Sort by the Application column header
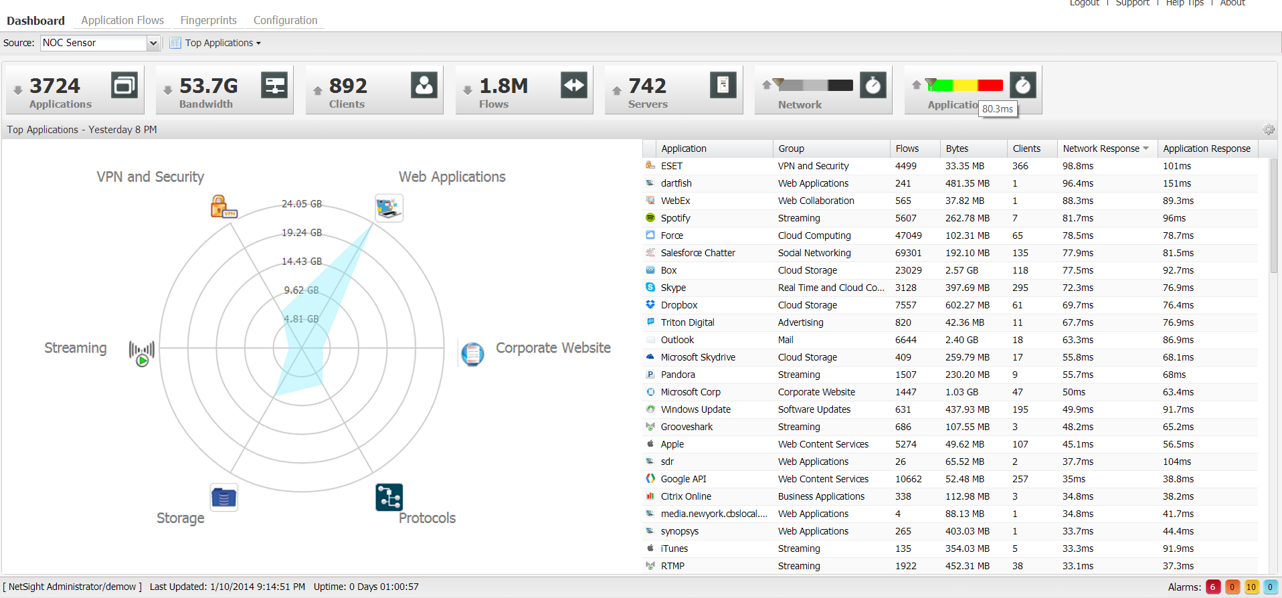Screen dimensions: 1282x598 pos(714,148)
